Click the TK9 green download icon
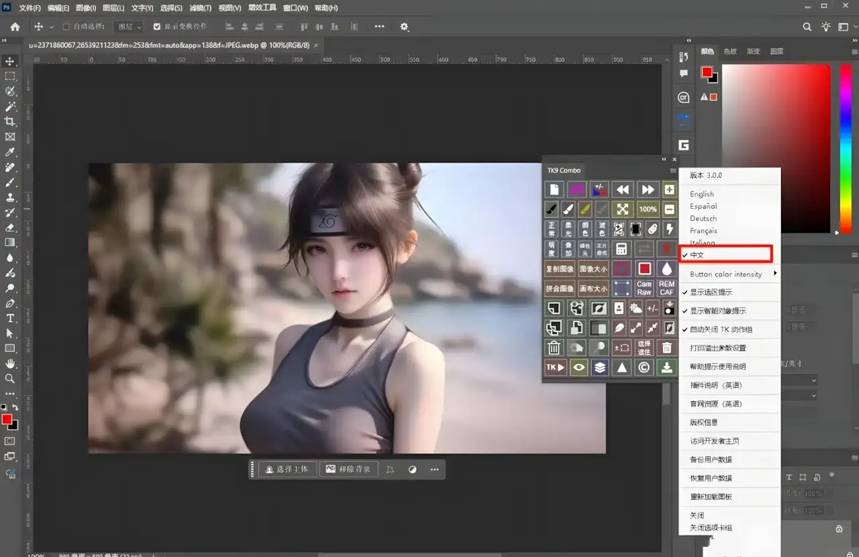The width and height of the screenshot is (859, 557). 666,367
